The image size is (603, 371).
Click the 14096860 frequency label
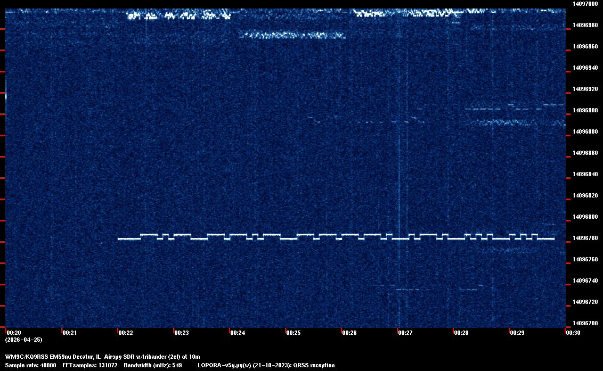tap(585, 153)
